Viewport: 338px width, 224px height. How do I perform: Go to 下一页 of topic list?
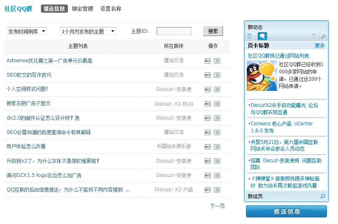(x=217, y=206)
